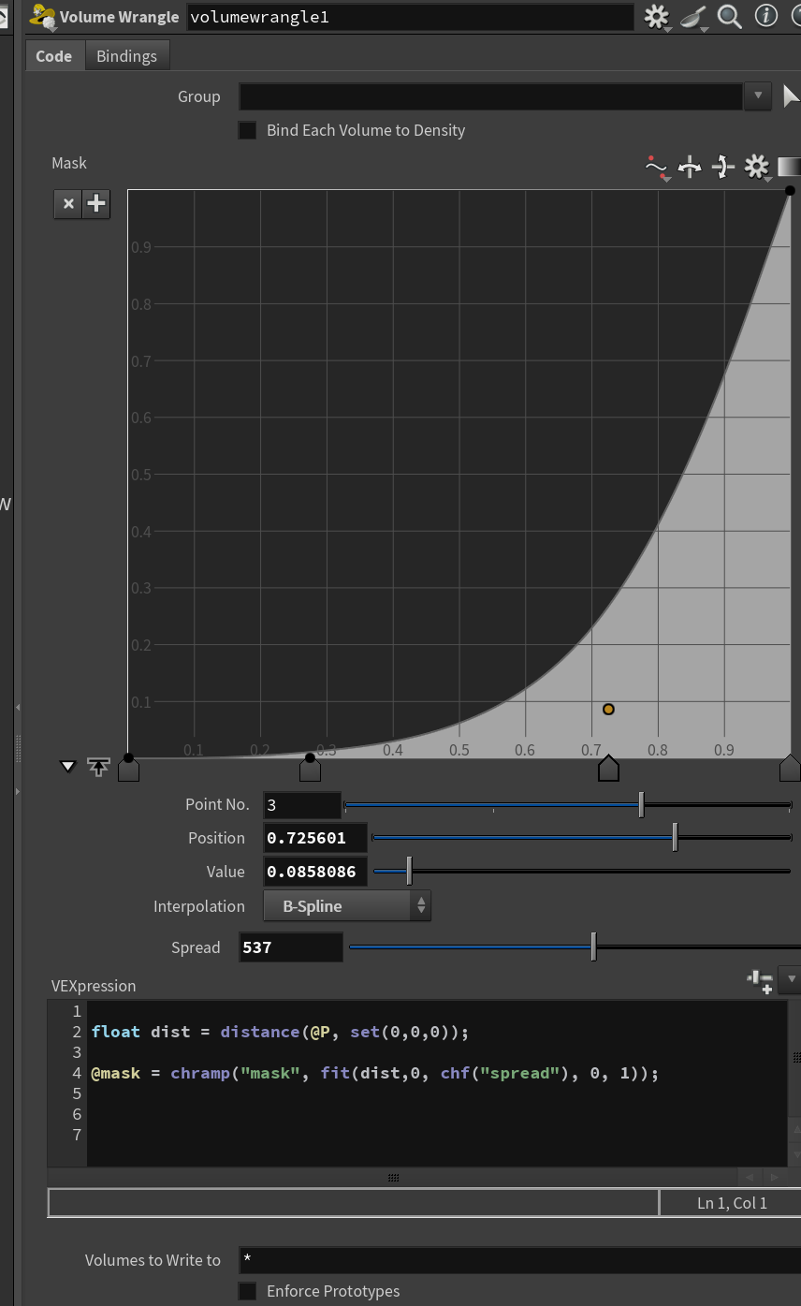
Task: Open node info with the i icon
Action: (x=765, y=16)
